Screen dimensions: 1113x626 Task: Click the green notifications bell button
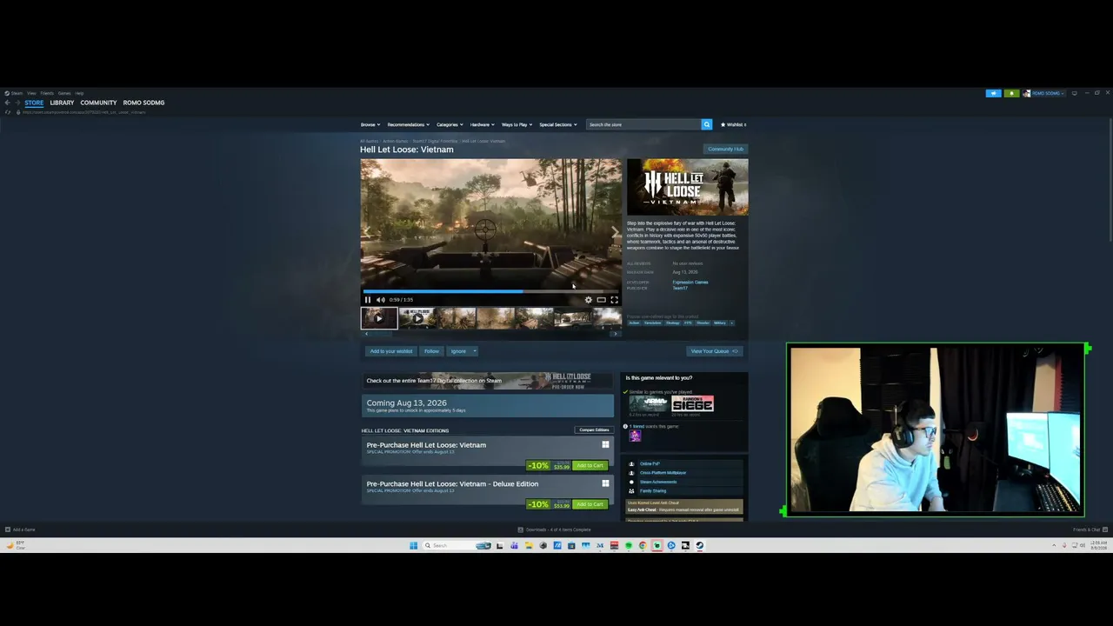pyautogui.click(x=1011, y=93)
